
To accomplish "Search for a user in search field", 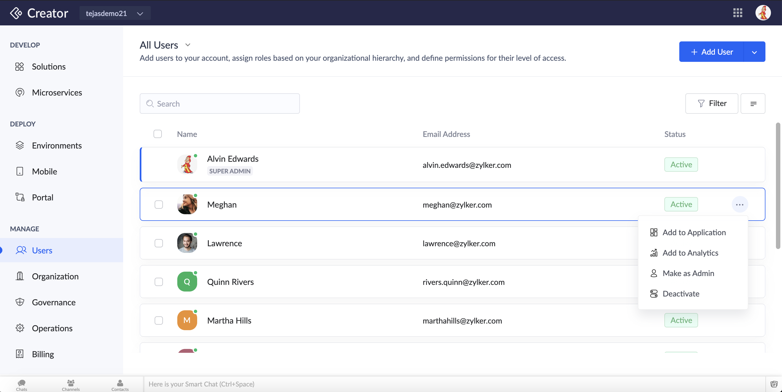I will coord(220,103).
